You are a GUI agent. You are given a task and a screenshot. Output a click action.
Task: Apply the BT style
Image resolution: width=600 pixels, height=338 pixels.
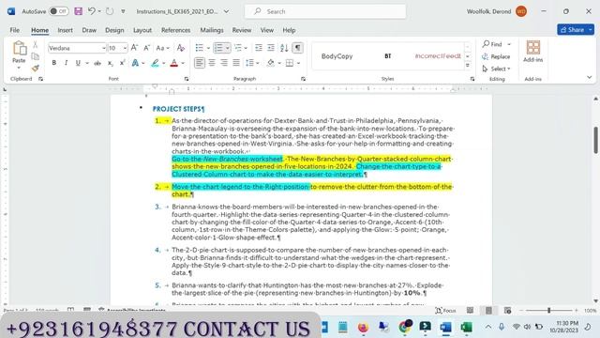click(x=387, y=56)
